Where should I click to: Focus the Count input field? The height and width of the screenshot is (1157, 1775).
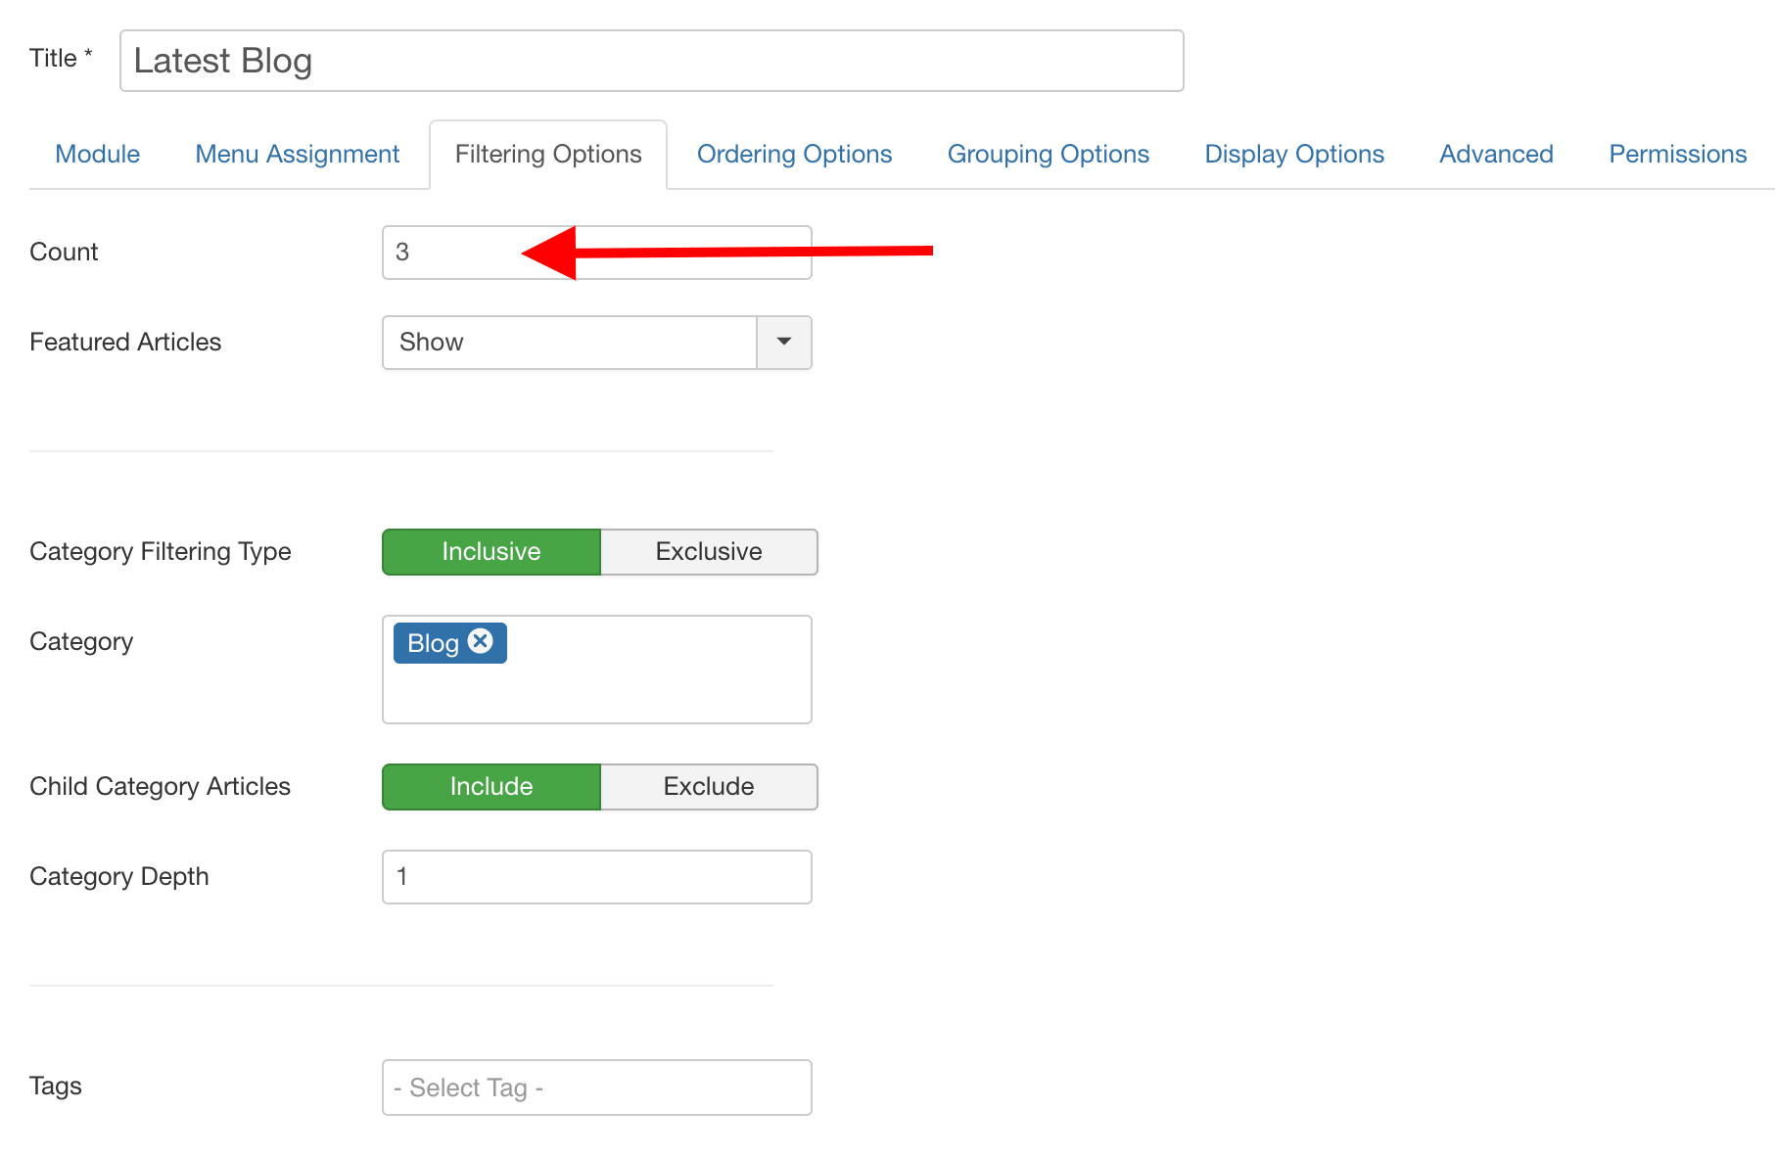point(450,253)
